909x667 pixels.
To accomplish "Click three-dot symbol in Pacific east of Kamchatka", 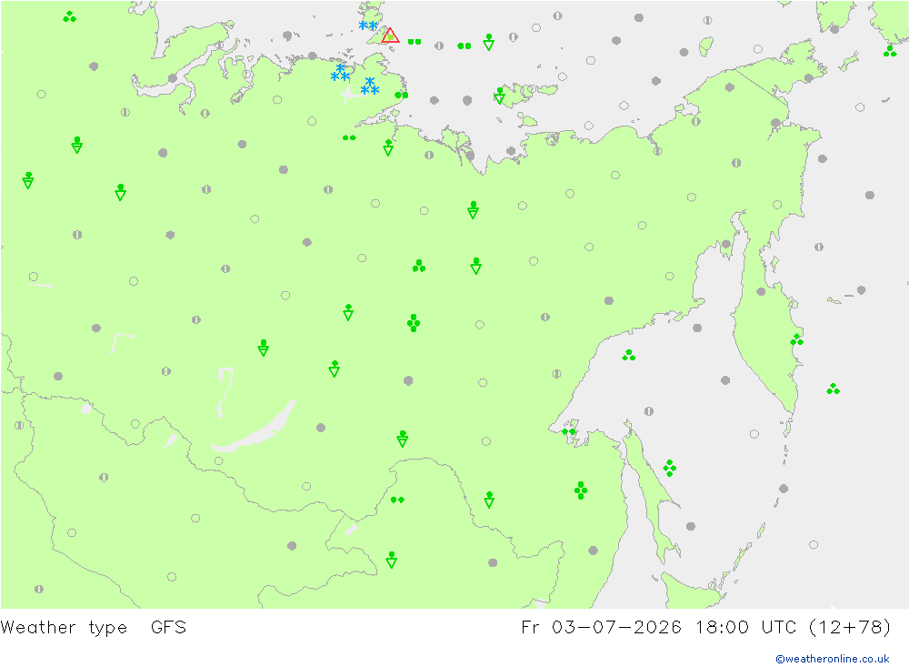I will click(833, 389).
